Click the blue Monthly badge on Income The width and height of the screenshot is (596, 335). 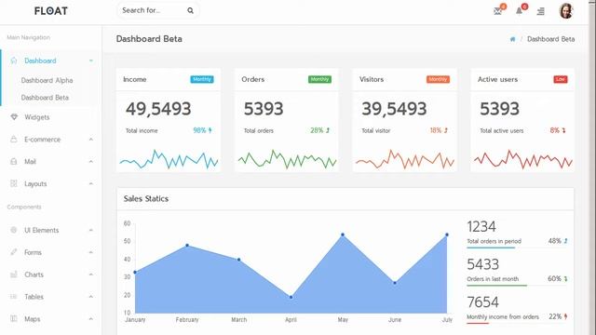coord(202,79)
